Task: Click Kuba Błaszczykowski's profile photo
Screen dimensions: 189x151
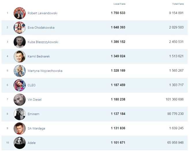Action: [20, 42]
